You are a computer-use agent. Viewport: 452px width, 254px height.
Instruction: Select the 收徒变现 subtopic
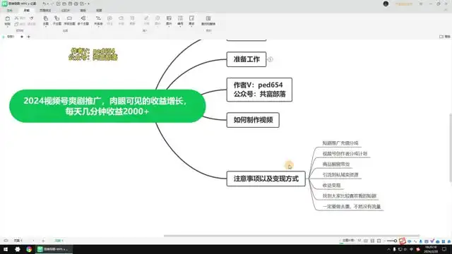(x=331, y=186)
